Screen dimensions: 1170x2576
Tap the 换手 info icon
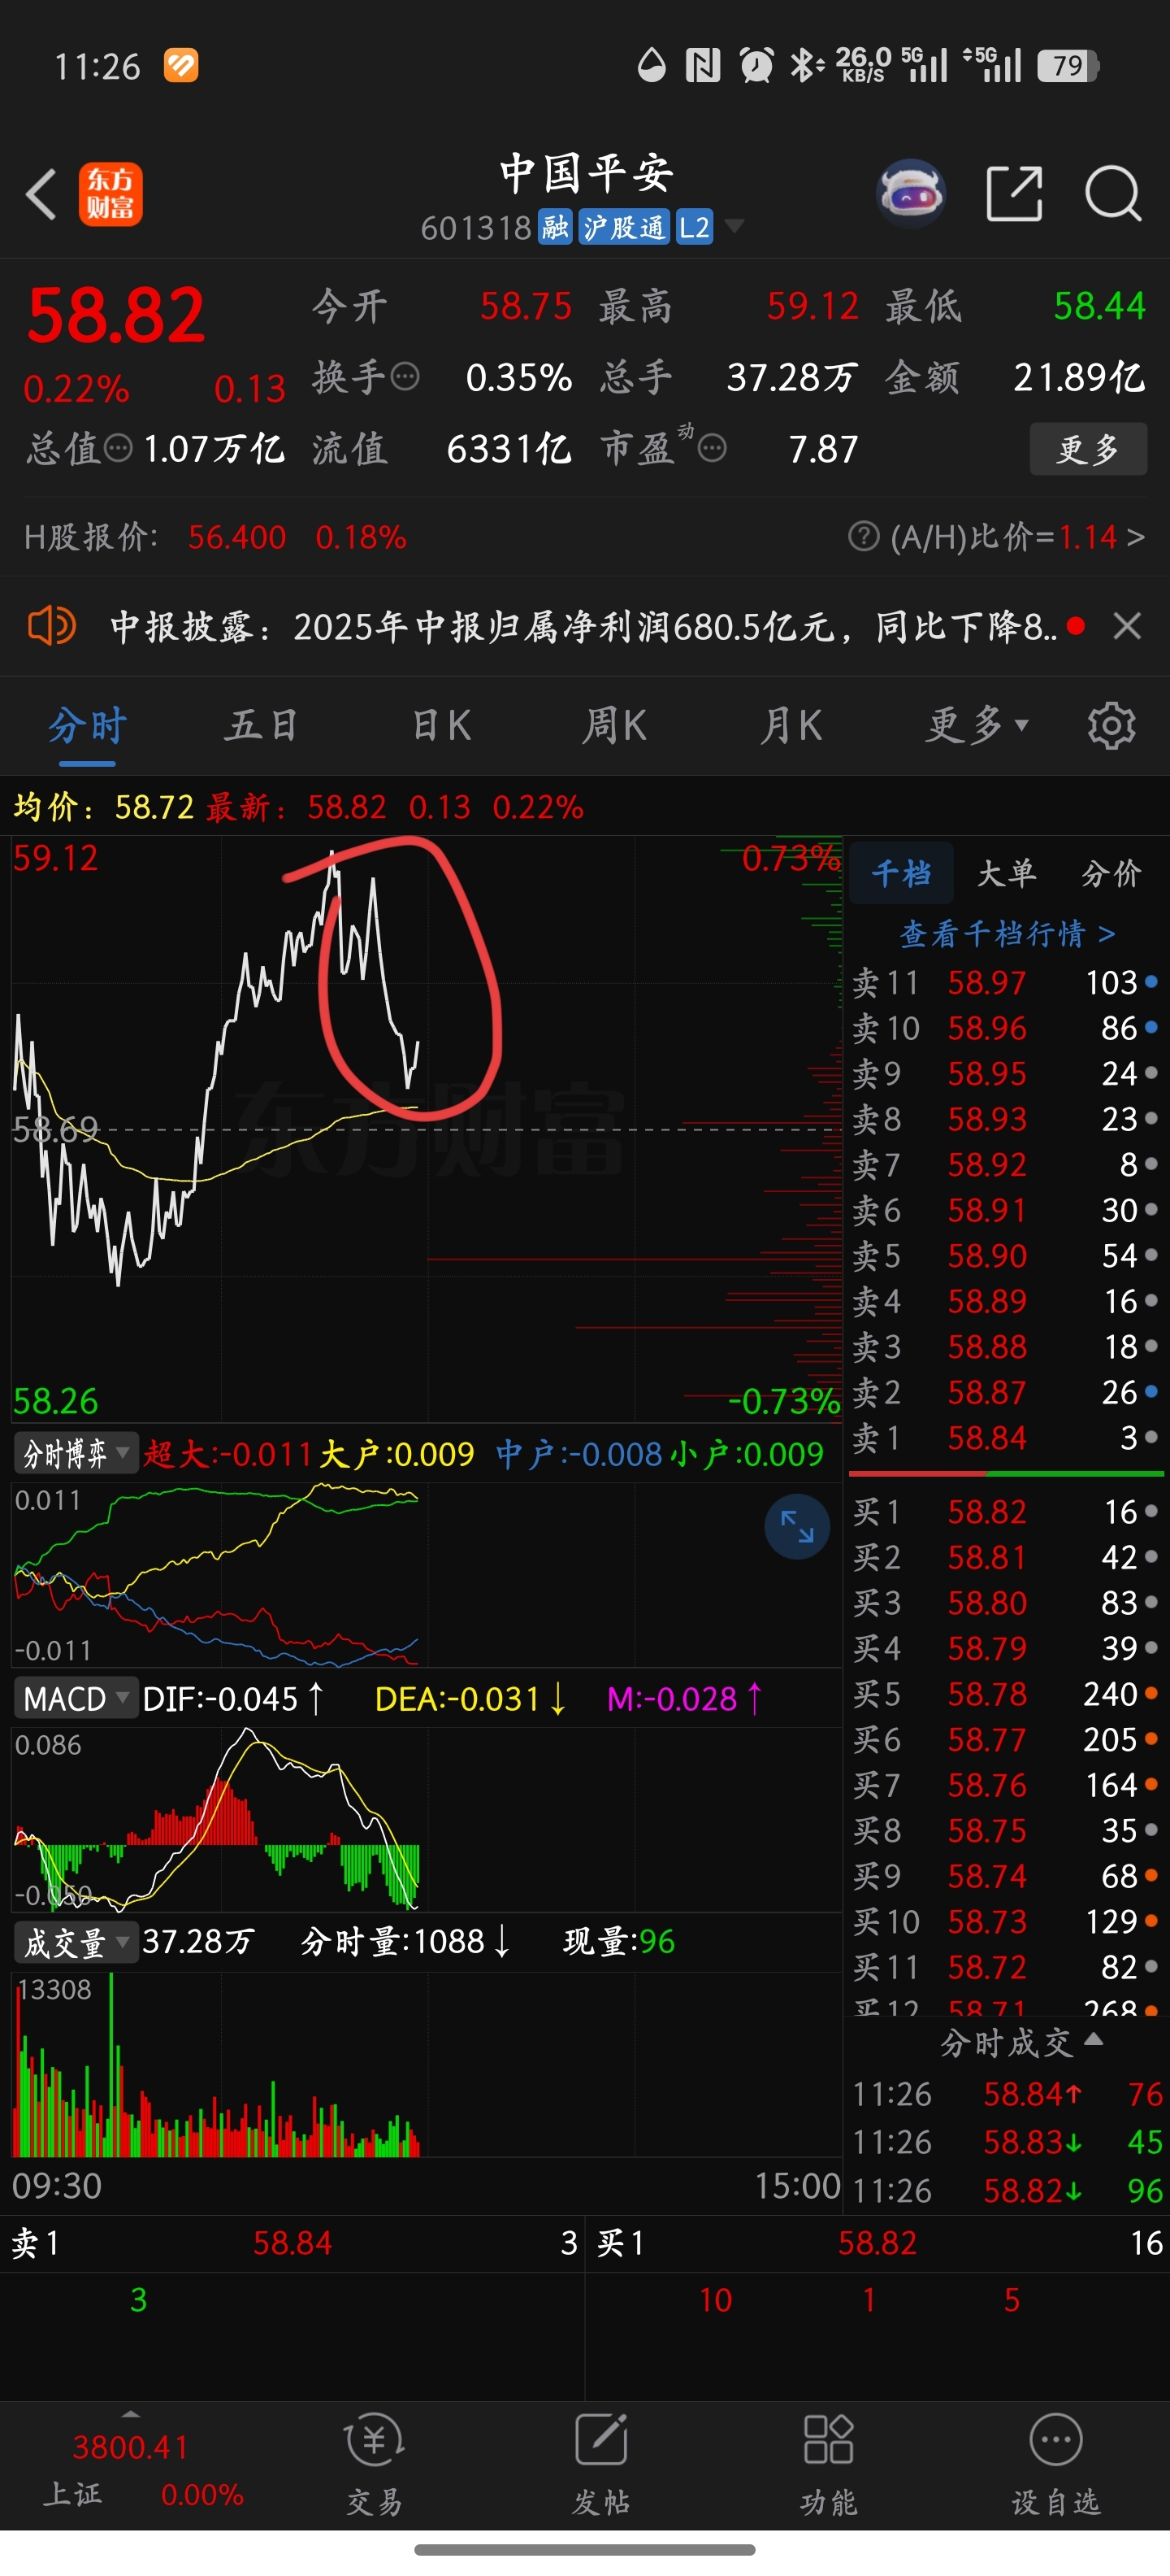405,377
